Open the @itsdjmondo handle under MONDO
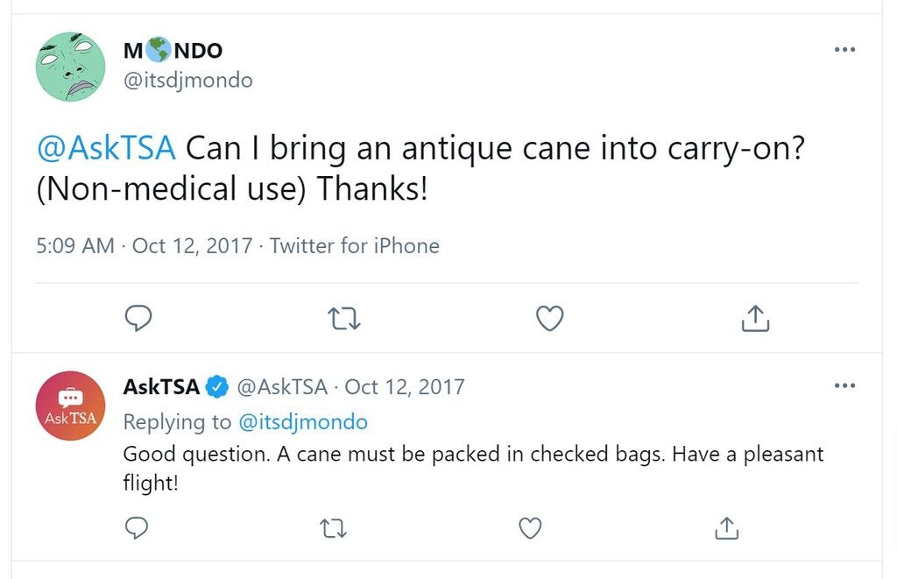Viewport: 897px width, 579px height. (187, 80)
